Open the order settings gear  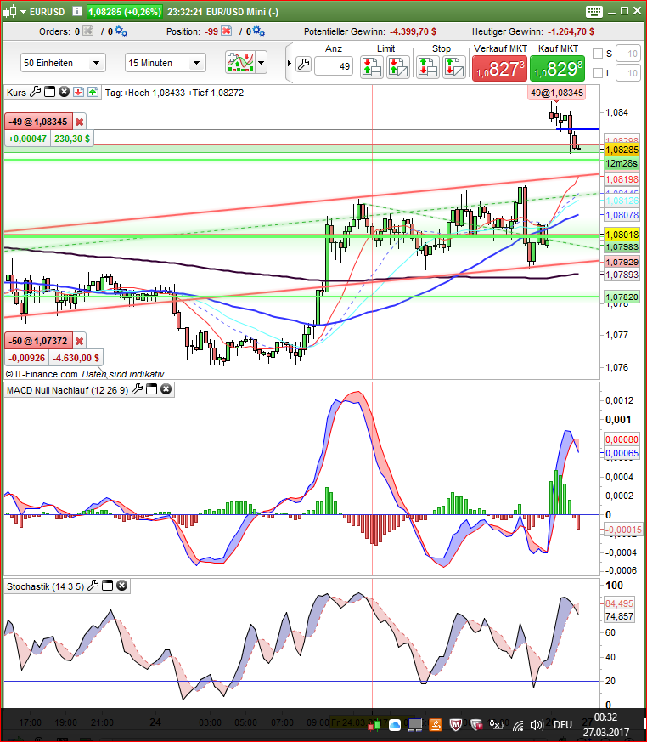(x=121, y=31)
